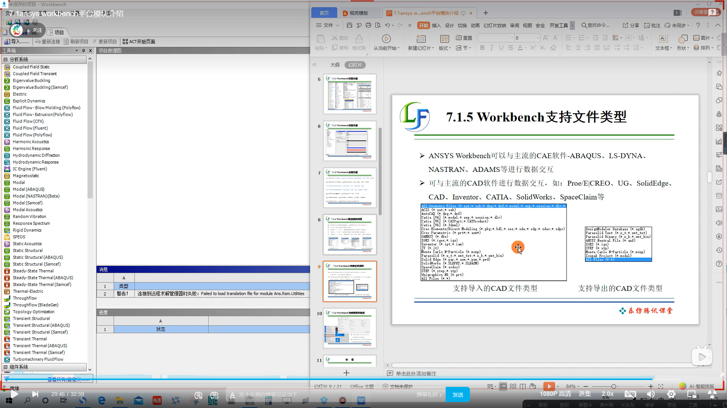727x408 pixels.
Task: Switch to reading view icon
Action: click(523, 386)
